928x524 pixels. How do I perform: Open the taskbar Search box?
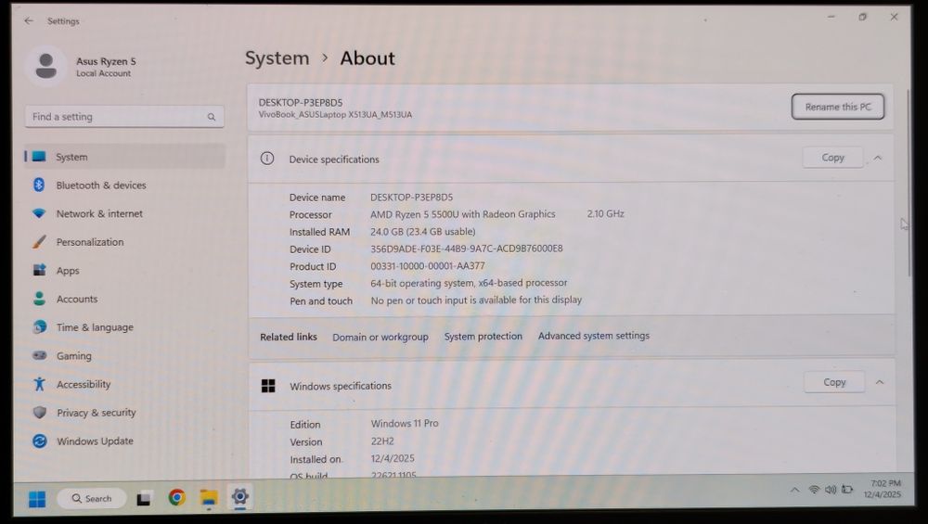[92, 499]
